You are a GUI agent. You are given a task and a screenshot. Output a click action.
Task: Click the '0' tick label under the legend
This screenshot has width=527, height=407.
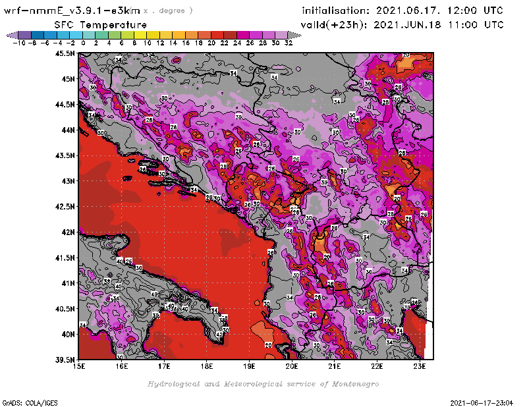84,43
